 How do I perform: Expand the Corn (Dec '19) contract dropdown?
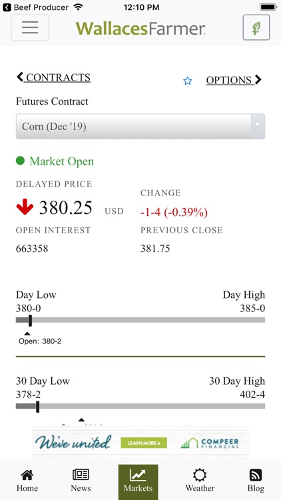(x=140, y=127)
